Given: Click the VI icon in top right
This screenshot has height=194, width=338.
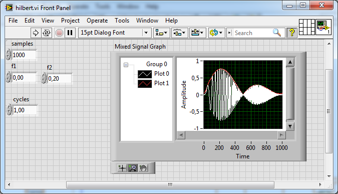Looking at the screenshot, I should click(323, 27).
